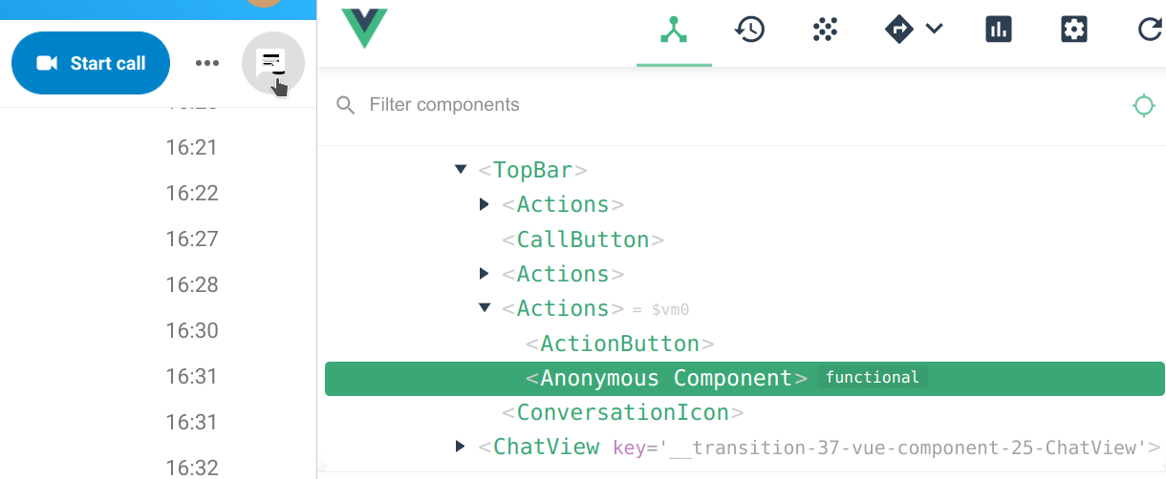This screenshot has width=1166, height=479.
Task: Click the Vue logo
Action: pos(364,27)
